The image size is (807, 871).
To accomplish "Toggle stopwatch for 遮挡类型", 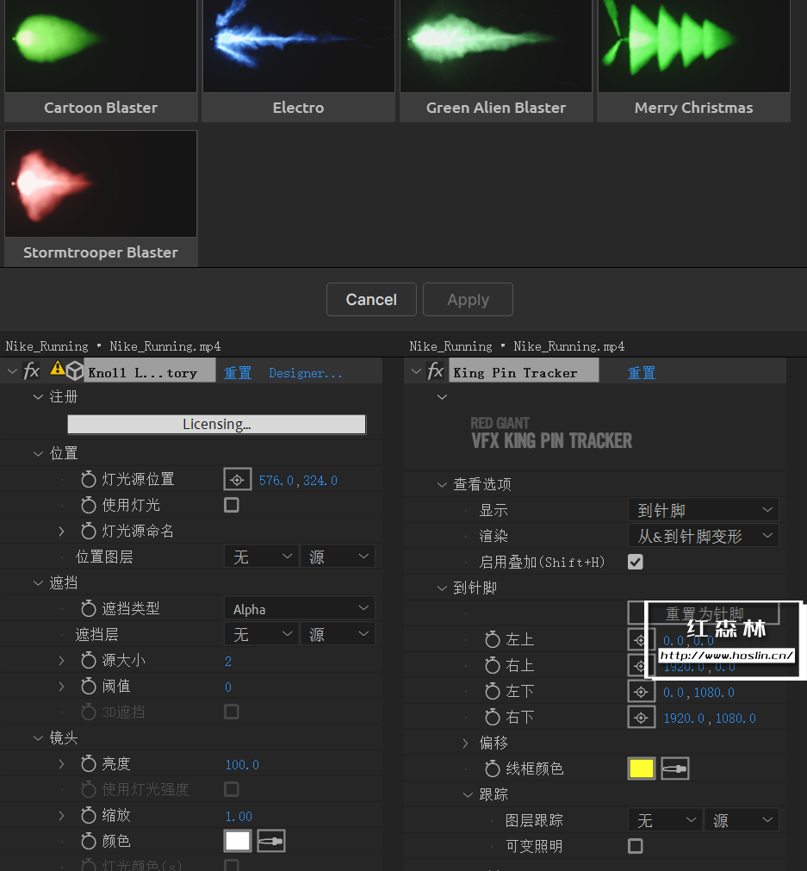I will click(89, 609).
